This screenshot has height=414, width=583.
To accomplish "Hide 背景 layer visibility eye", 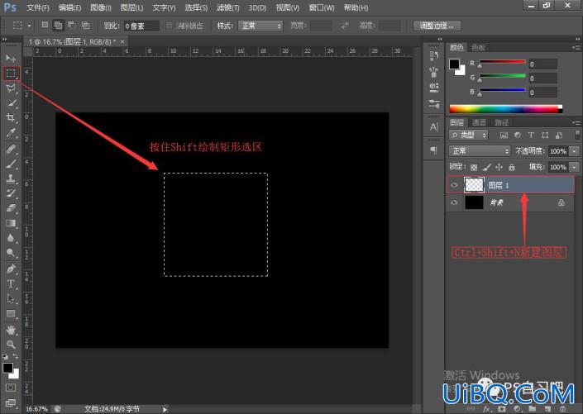I will [x=454, y=202].
